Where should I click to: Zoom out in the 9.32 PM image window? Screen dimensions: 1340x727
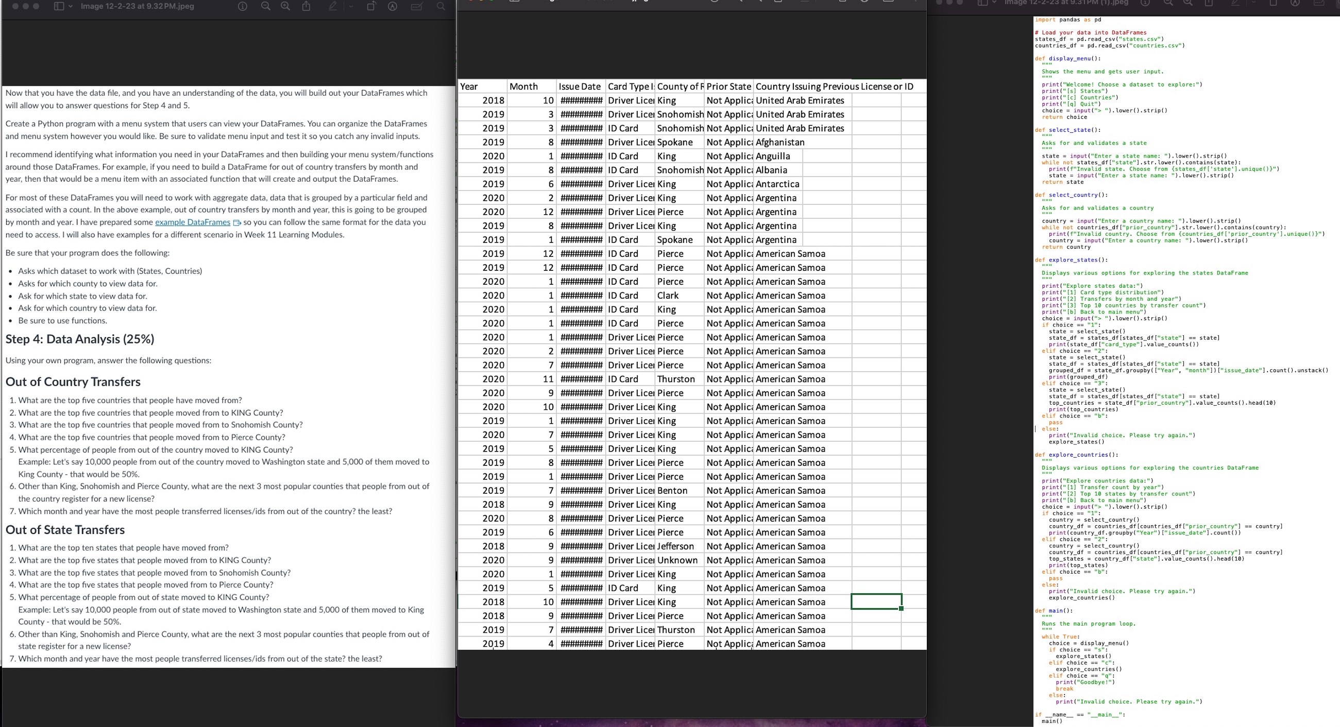click(265, 6)
